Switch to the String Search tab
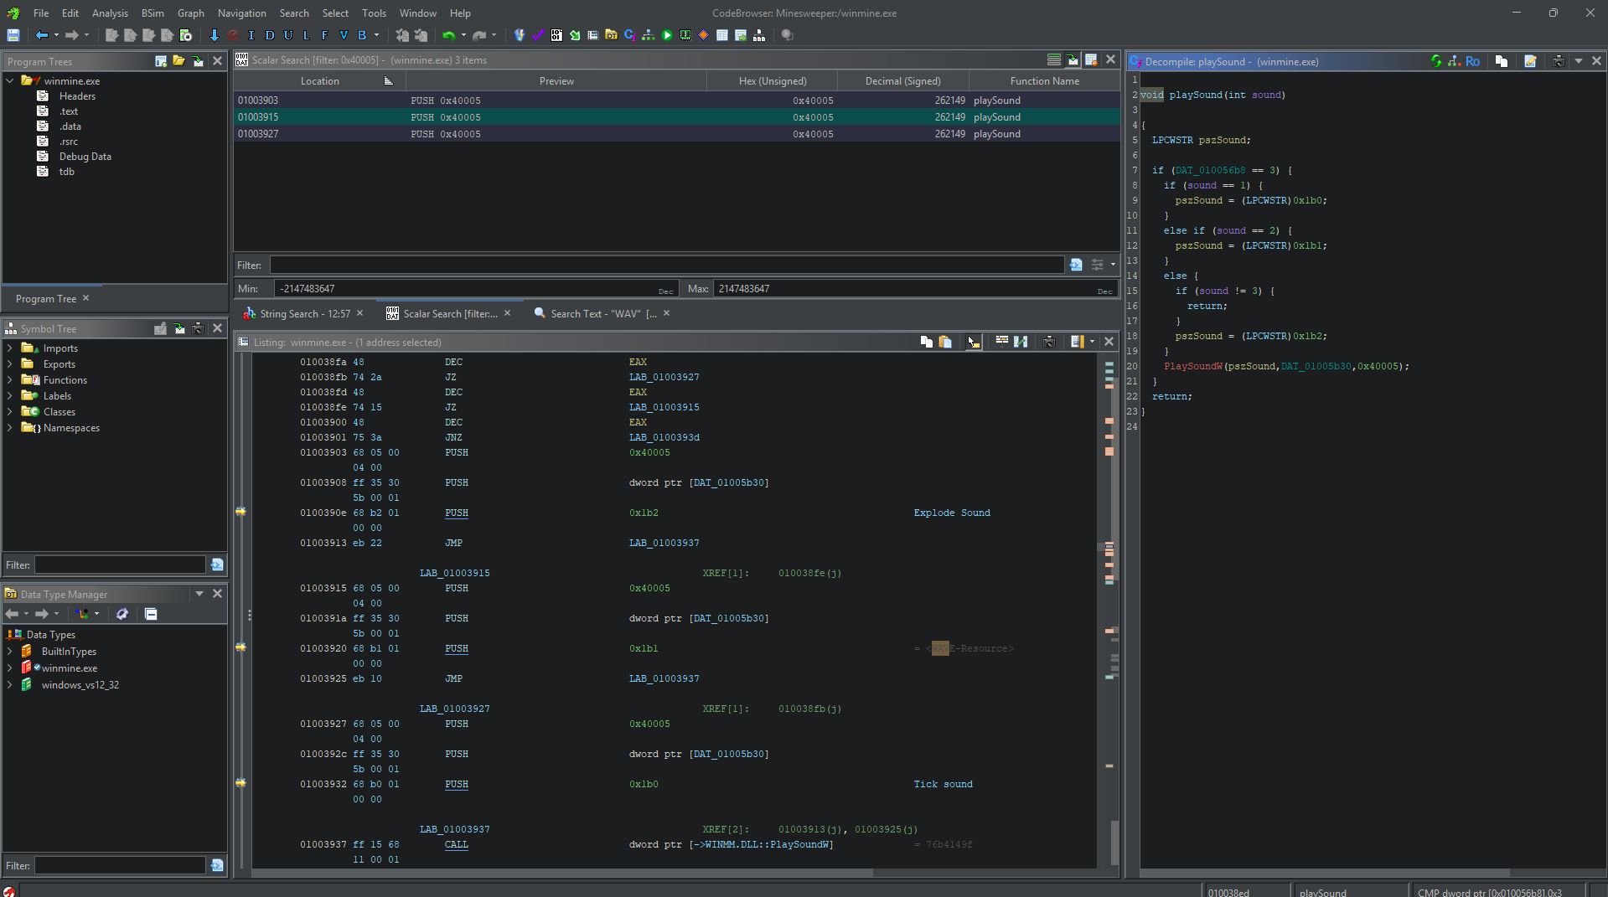The height and width of the screenshot is (897, 1608). point(304,314)
